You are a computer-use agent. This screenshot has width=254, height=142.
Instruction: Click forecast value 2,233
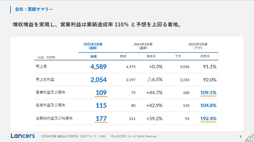point(185,80)
